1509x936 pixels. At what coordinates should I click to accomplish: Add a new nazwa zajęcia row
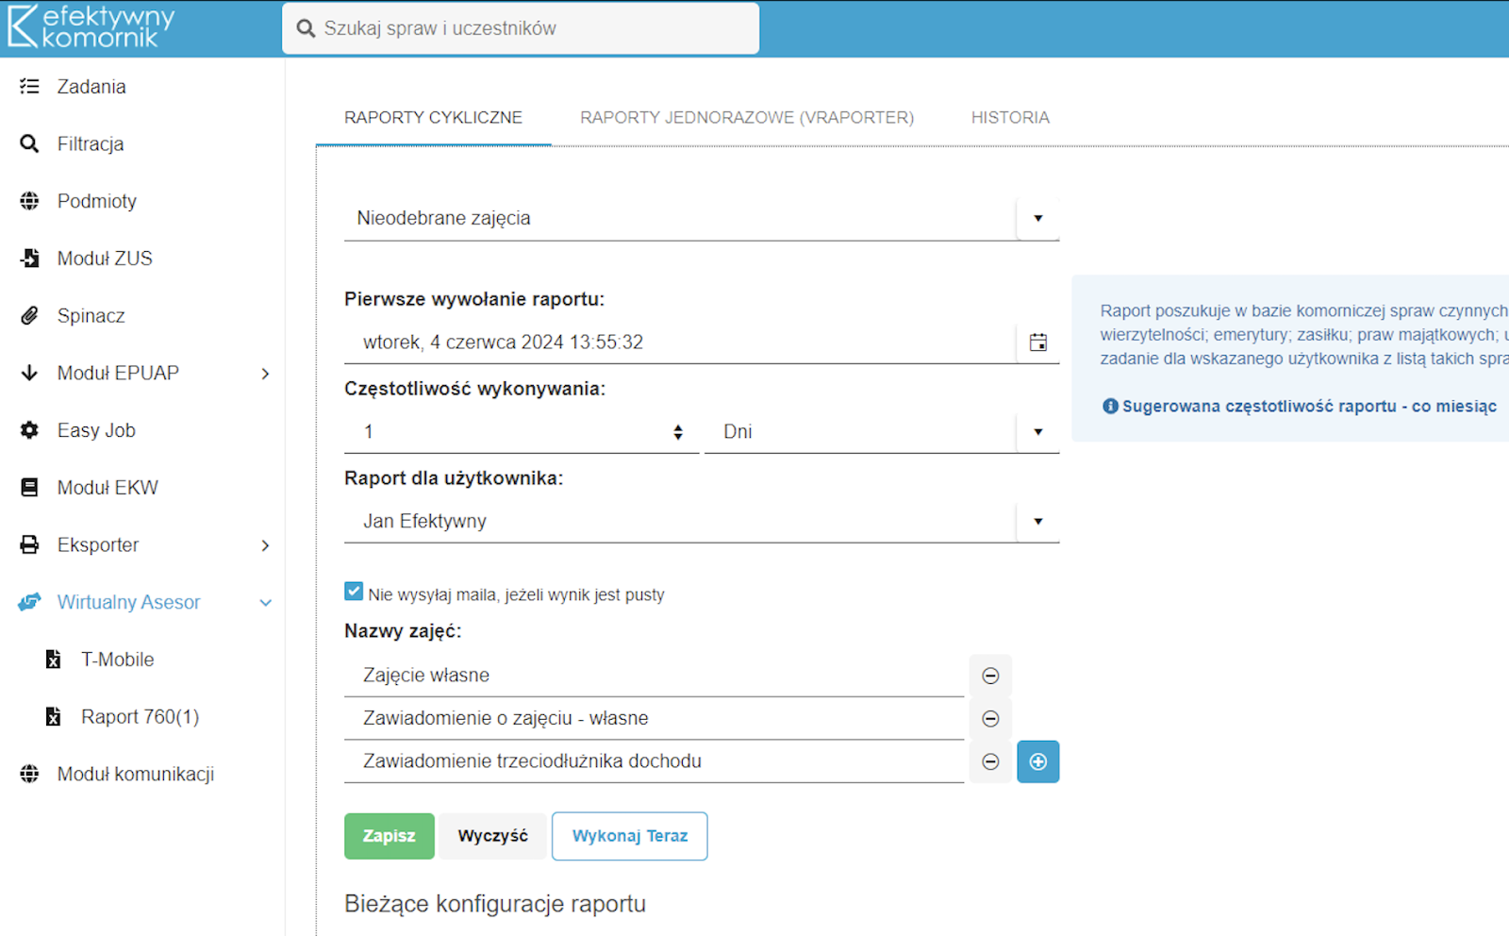point(1037,761)
